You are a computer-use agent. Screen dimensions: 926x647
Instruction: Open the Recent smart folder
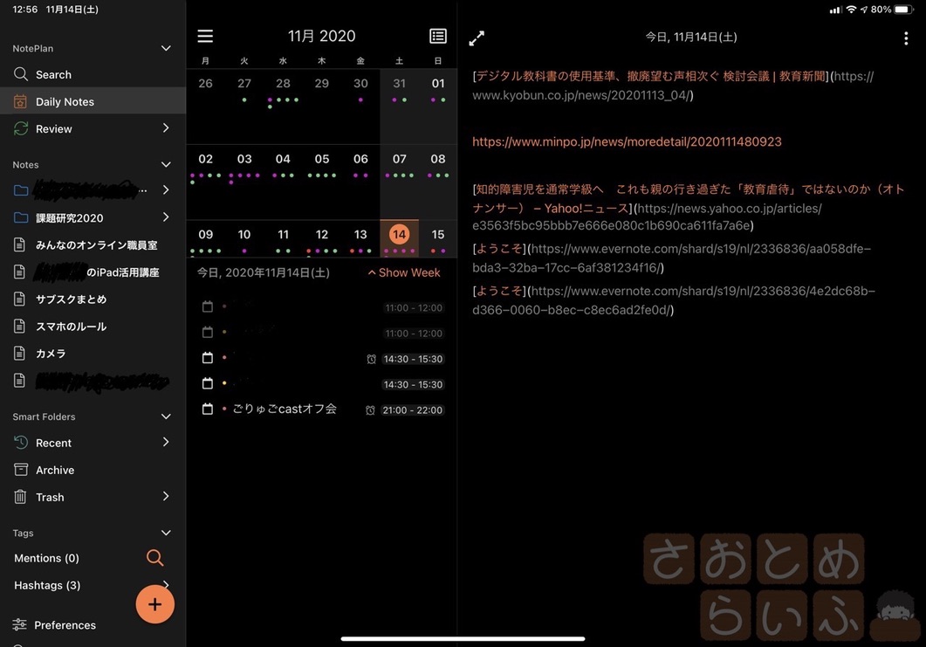tap(93, 443)
